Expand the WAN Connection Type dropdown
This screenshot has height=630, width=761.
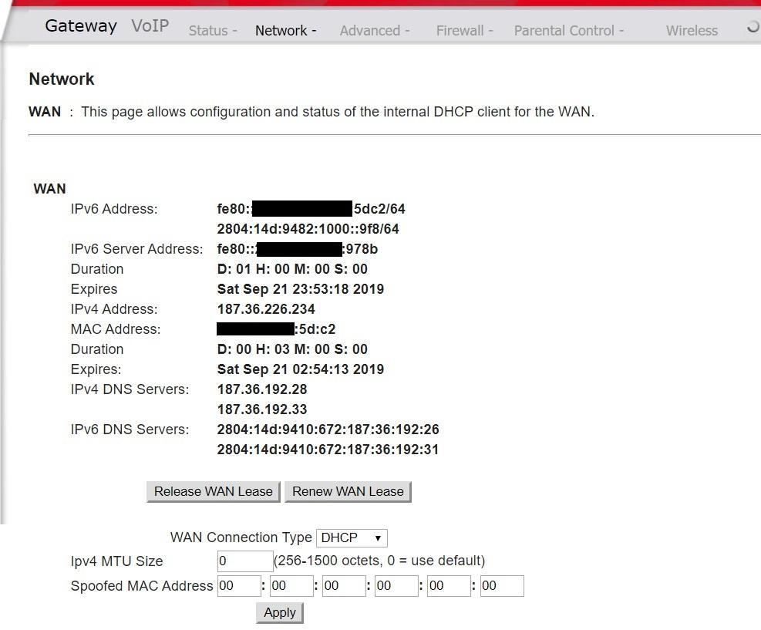[x=352, y=537]
